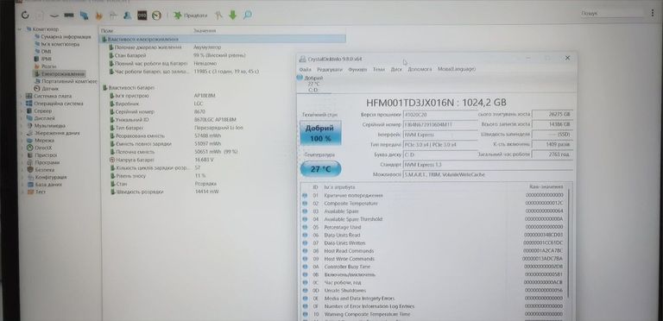Open the Функції menu in CrystalDiskInfo
The height and width of the screenshot is (321, 663).
click(x=357, y=69)
